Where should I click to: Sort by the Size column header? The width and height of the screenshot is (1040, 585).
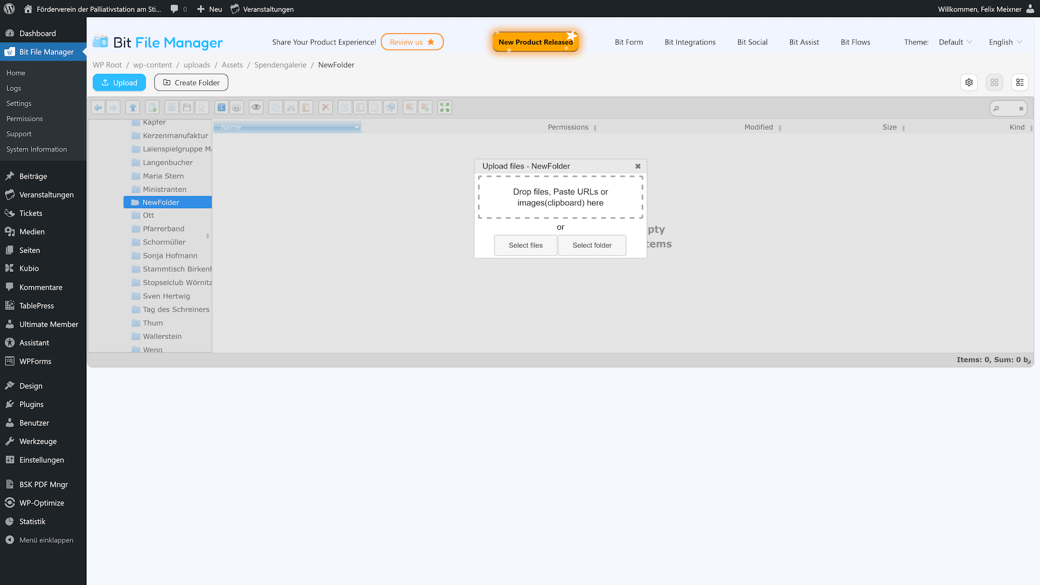(x=889, y=127)
